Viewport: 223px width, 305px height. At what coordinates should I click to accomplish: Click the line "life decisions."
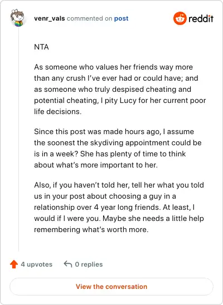pyautogui.click(x=57, y=111)
